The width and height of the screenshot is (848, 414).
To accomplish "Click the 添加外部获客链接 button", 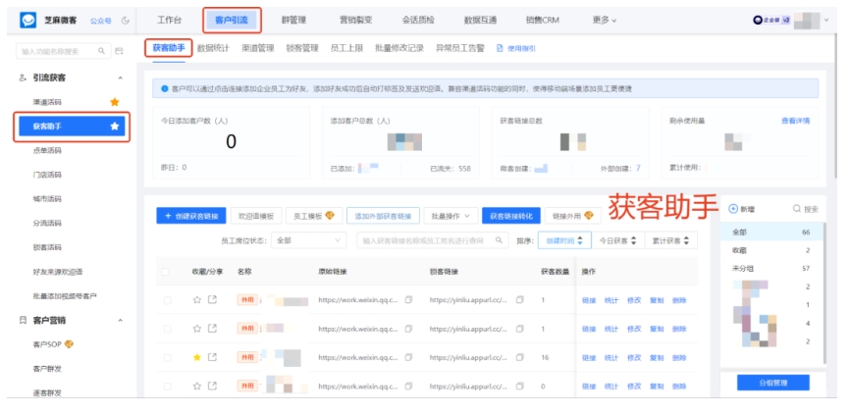I will tap(383, 216).
